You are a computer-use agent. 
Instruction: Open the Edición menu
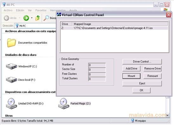(20, 10)
